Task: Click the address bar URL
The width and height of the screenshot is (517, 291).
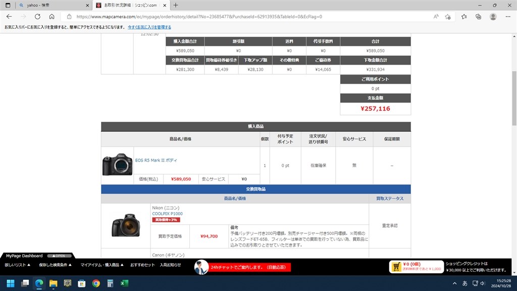Action: [x=199, y=17]
